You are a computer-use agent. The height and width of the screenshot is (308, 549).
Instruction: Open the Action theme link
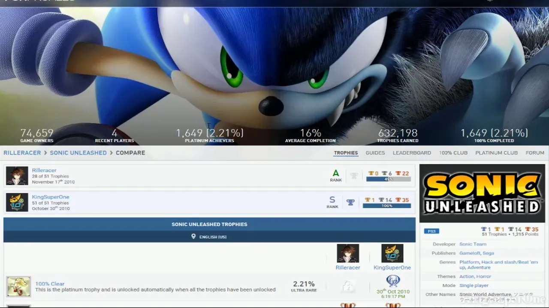pos(467,276)
